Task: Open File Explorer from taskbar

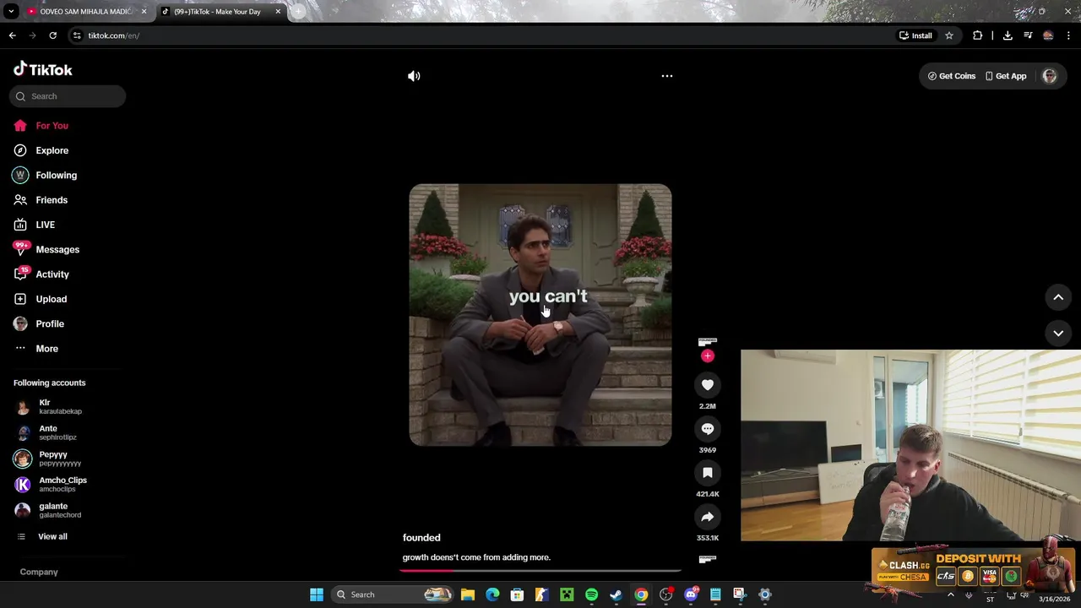Action: 468,594
